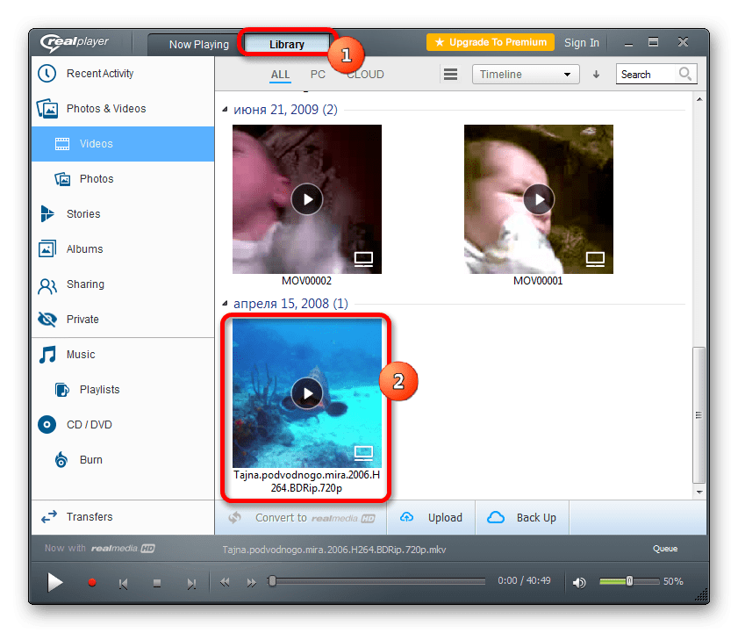
Task: Collapse the апреля 15, 2008 group
Action: click(225, 303)
